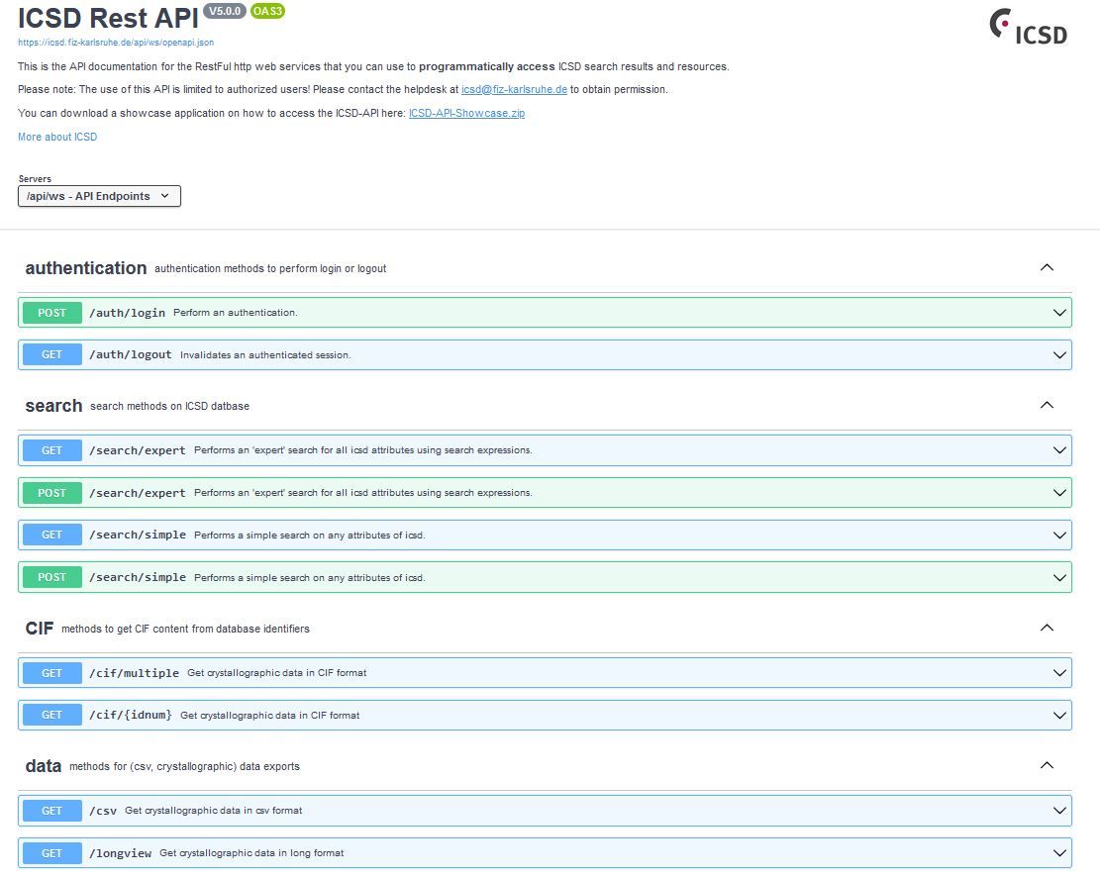Viewport: 1100px width, 877px height.
Task: Download ICSD-API-Showcase.zip link
Action: point(466,113)
